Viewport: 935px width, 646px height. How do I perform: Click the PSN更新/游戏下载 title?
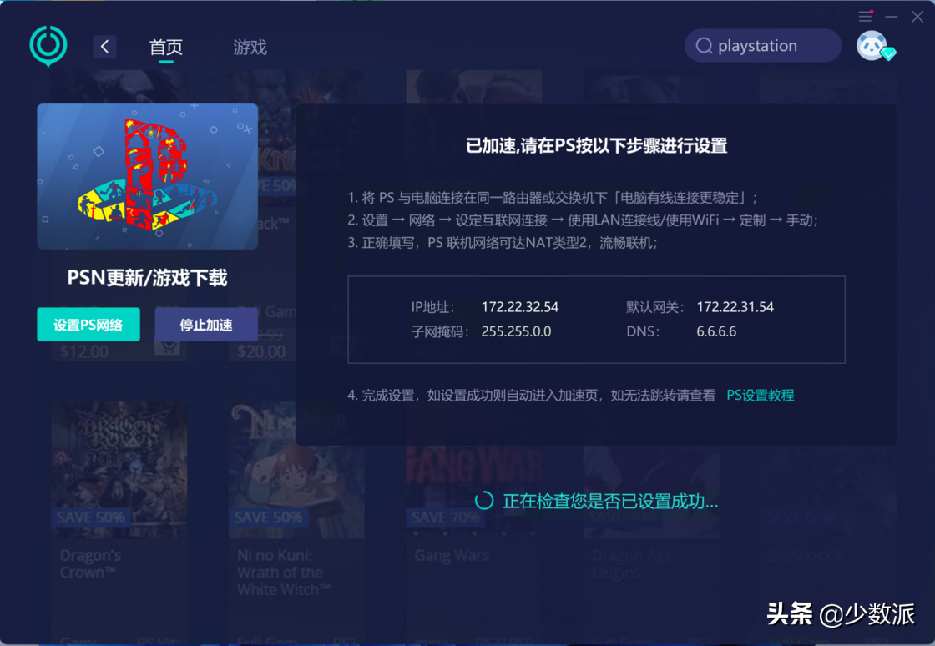pyautogui.click(x=147, y=278)
